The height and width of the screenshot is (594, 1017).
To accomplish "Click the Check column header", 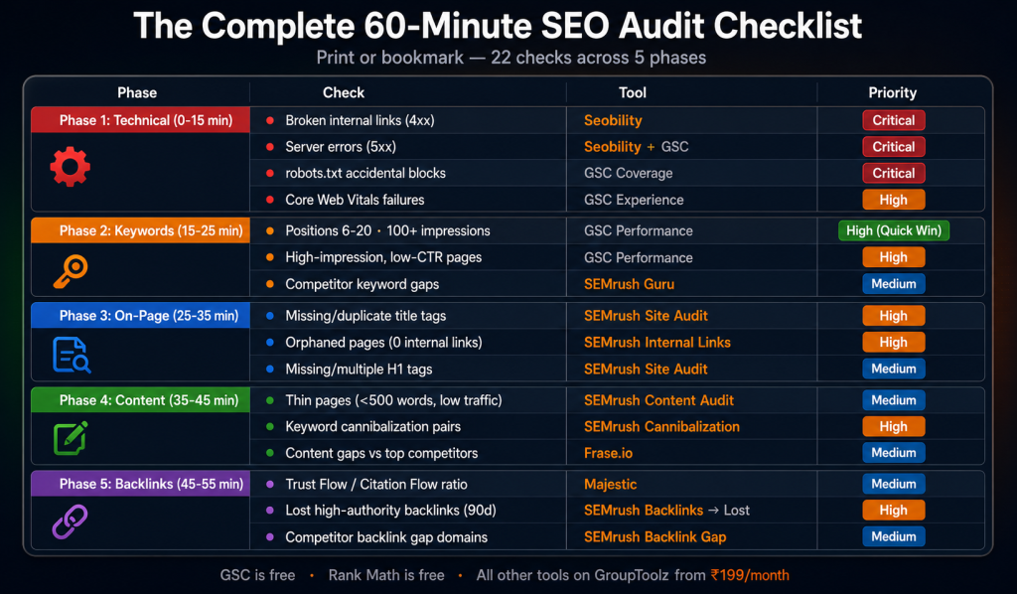I will (x=343, y=92).
